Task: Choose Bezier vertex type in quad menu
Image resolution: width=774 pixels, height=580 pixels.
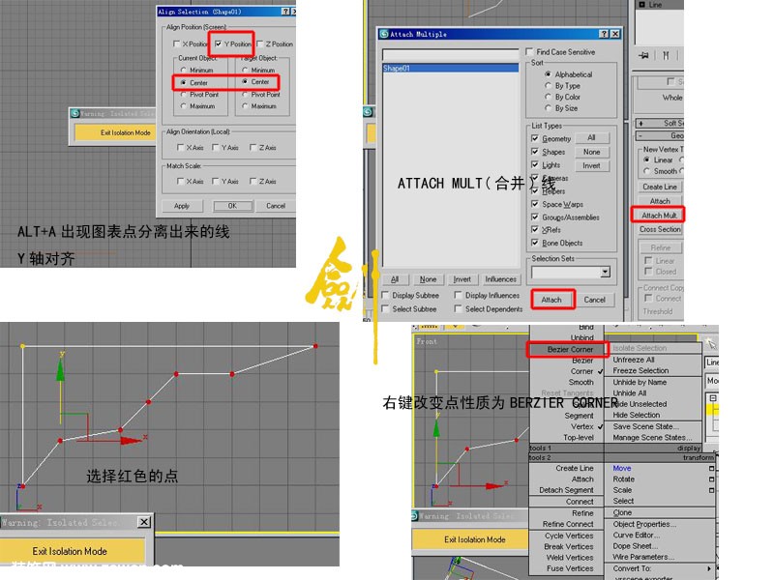Action: pyautogui.click(x=582, y=361)
